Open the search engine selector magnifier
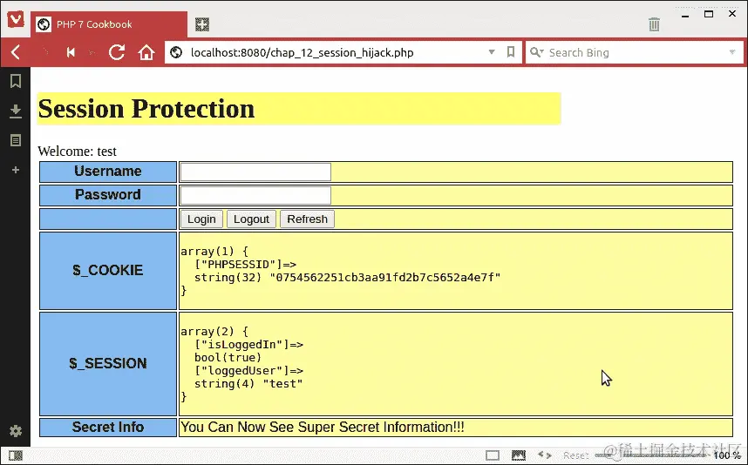The height and width of the screenshot is (465, 748). point(537,52)
